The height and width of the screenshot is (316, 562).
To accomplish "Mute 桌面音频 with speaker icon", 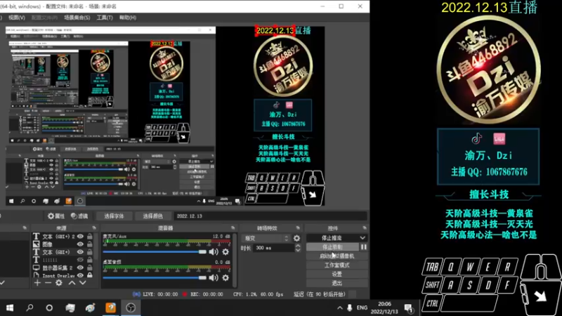I will pyautogui.click(x=214, y=277).
